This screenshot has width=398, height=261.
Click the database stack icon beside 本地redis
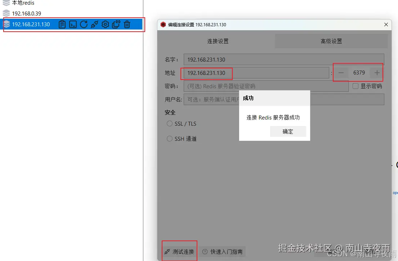(6, 3)
